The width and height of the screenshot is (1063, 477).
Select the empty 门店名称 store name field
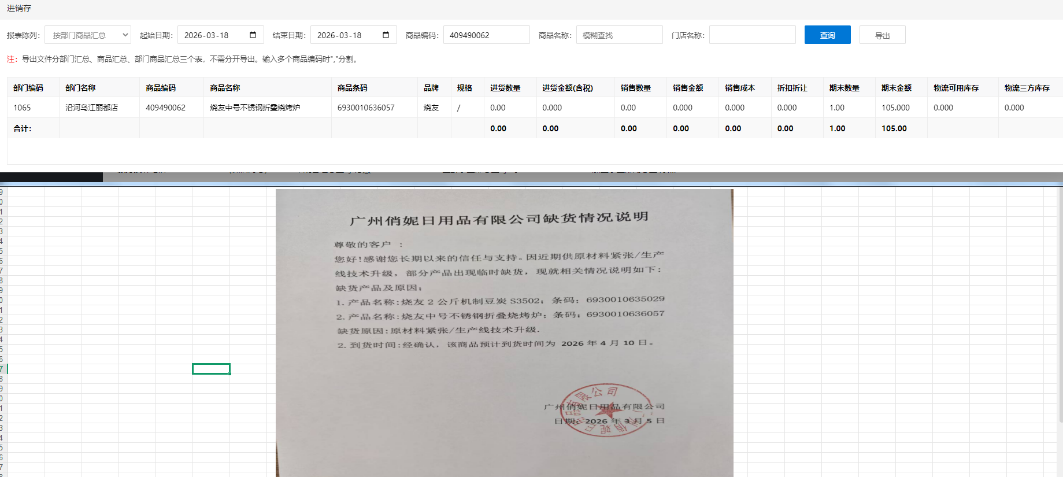752,35
